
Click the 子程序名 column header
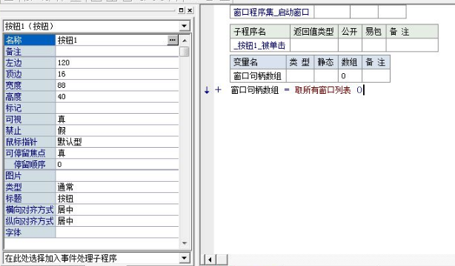pos(260,32)
